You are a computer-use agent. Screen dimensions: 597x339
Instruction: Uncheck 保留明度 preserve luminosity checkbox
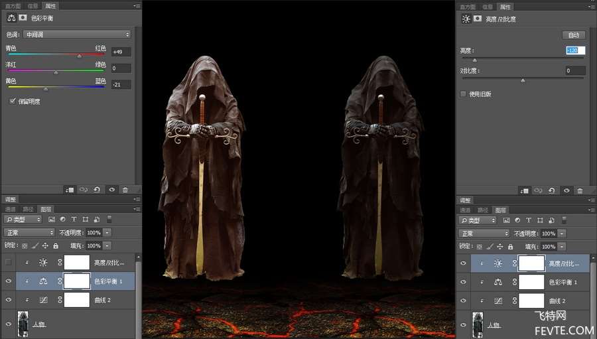pyautogui.click(x=13, y=101)
